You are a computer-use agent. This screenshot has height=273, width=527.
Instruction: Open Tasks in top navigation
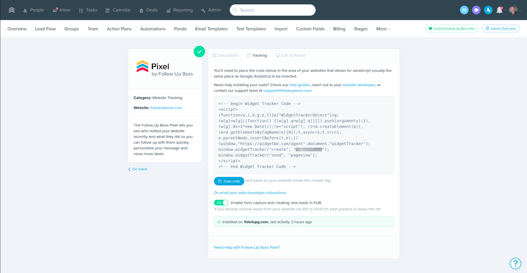[x=88, y=10]
